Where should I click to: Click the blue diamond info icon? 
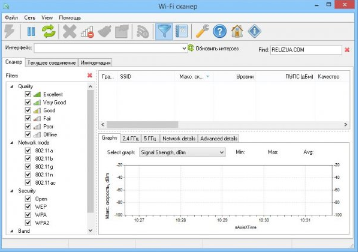pos(254,31)
